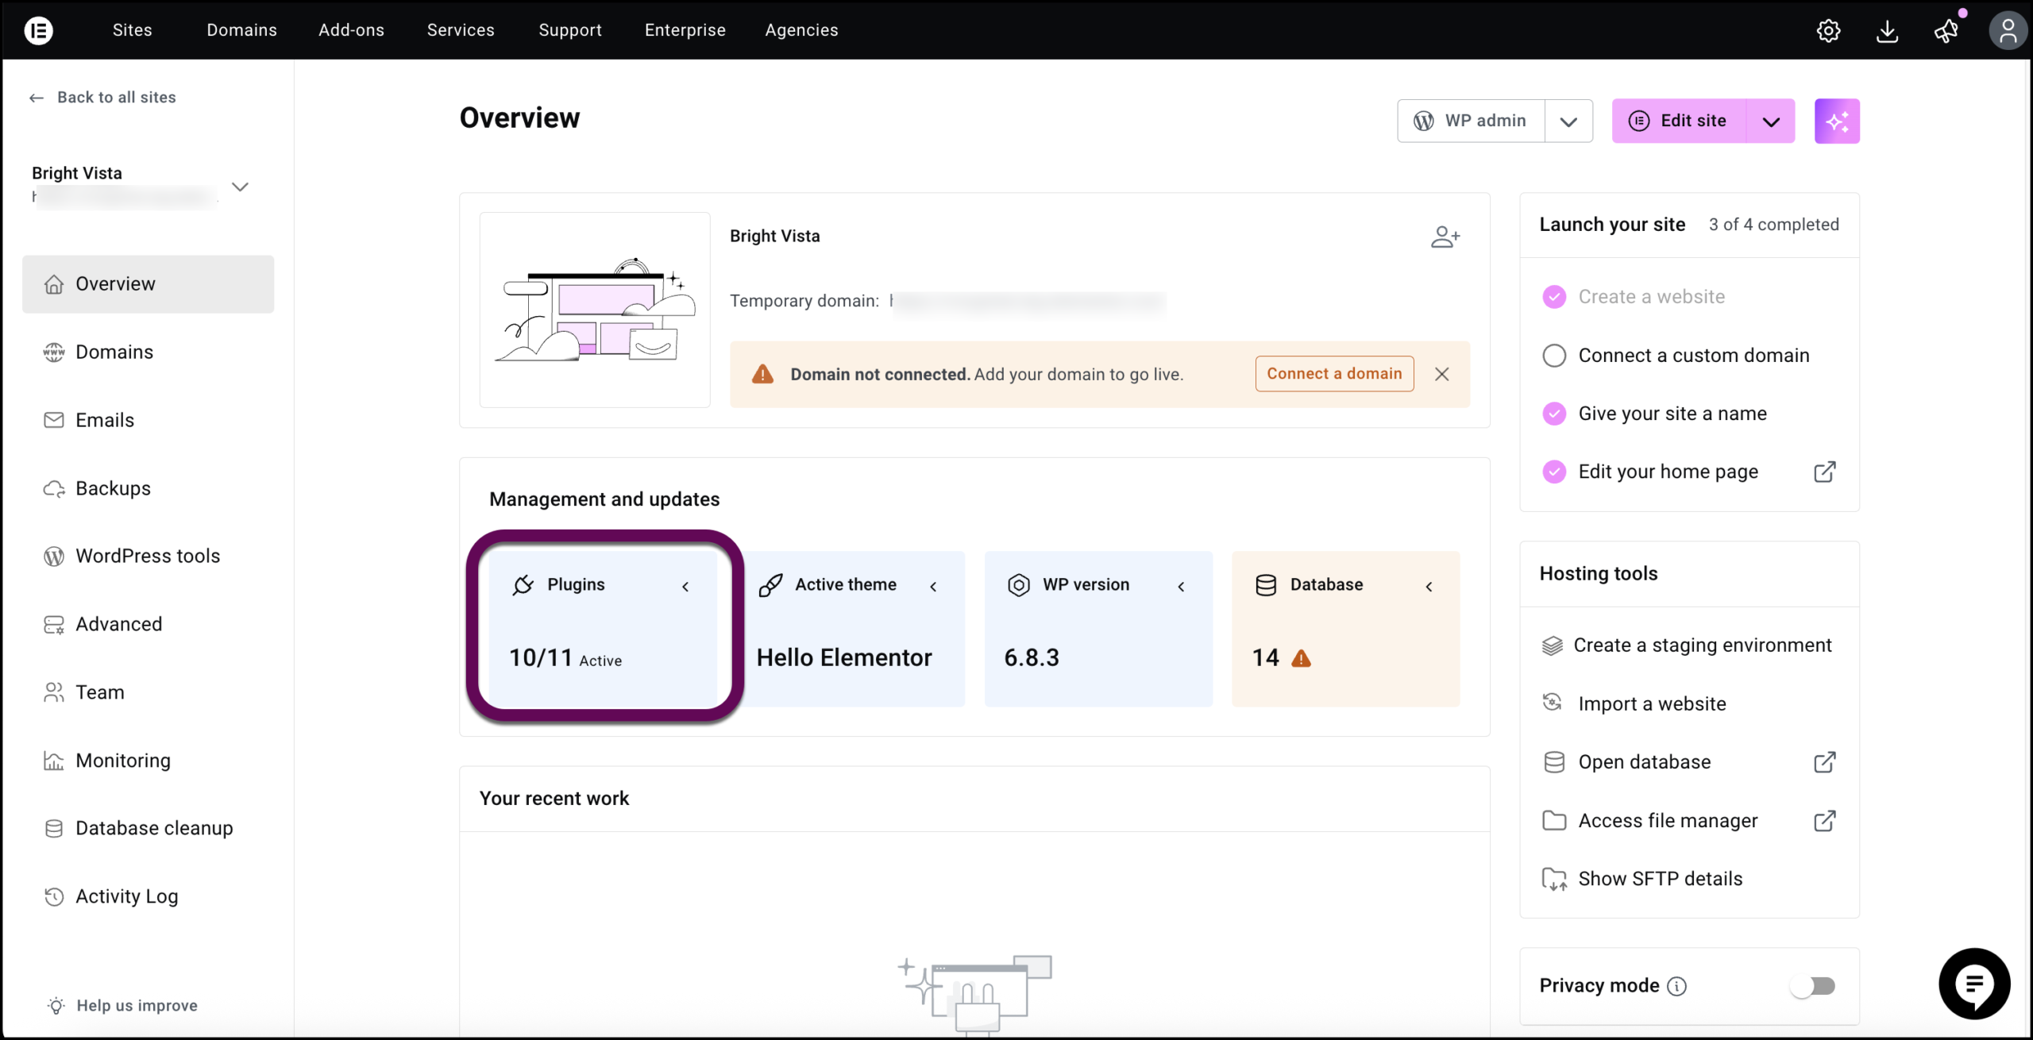Open the user account avatar menu
The height and width of the screenshot is (1040, 2033).
coord(2008,30)
